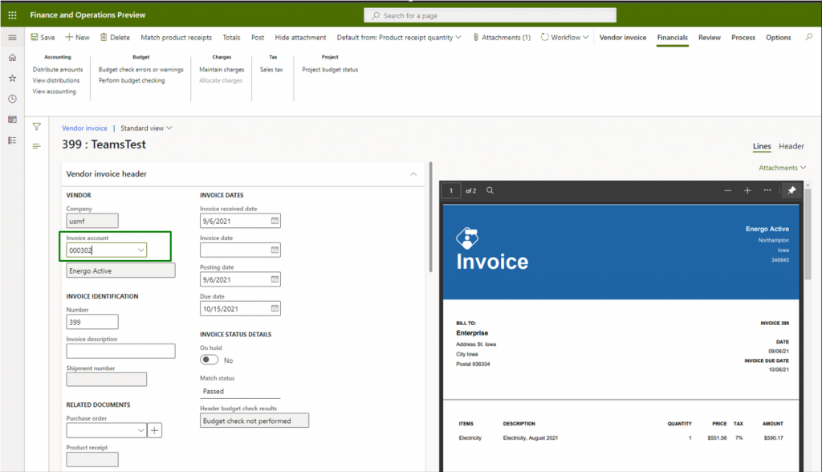The image size is (822, 472).
Task: Open Workspaces icon in the sidebar
Action: pyautogui.click(x=13, y=120)
